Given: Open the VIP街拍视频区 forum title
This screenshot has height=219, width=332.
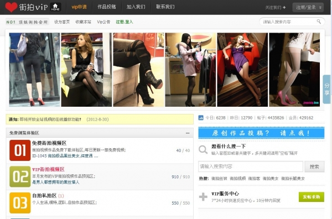Looking at the screenshot, I should click(x=48, y=169).
